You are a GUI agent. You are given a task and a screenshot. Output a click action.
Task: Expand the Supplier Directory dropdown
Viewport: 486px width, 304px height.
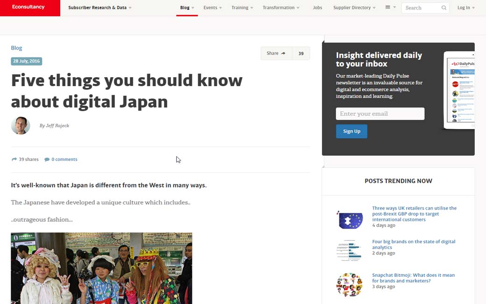(x=354, y=8)
